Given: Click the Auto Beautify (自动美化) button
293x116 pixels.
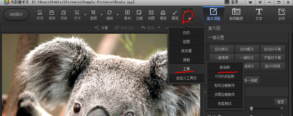Looking at the screenshot, I should 222,49.
